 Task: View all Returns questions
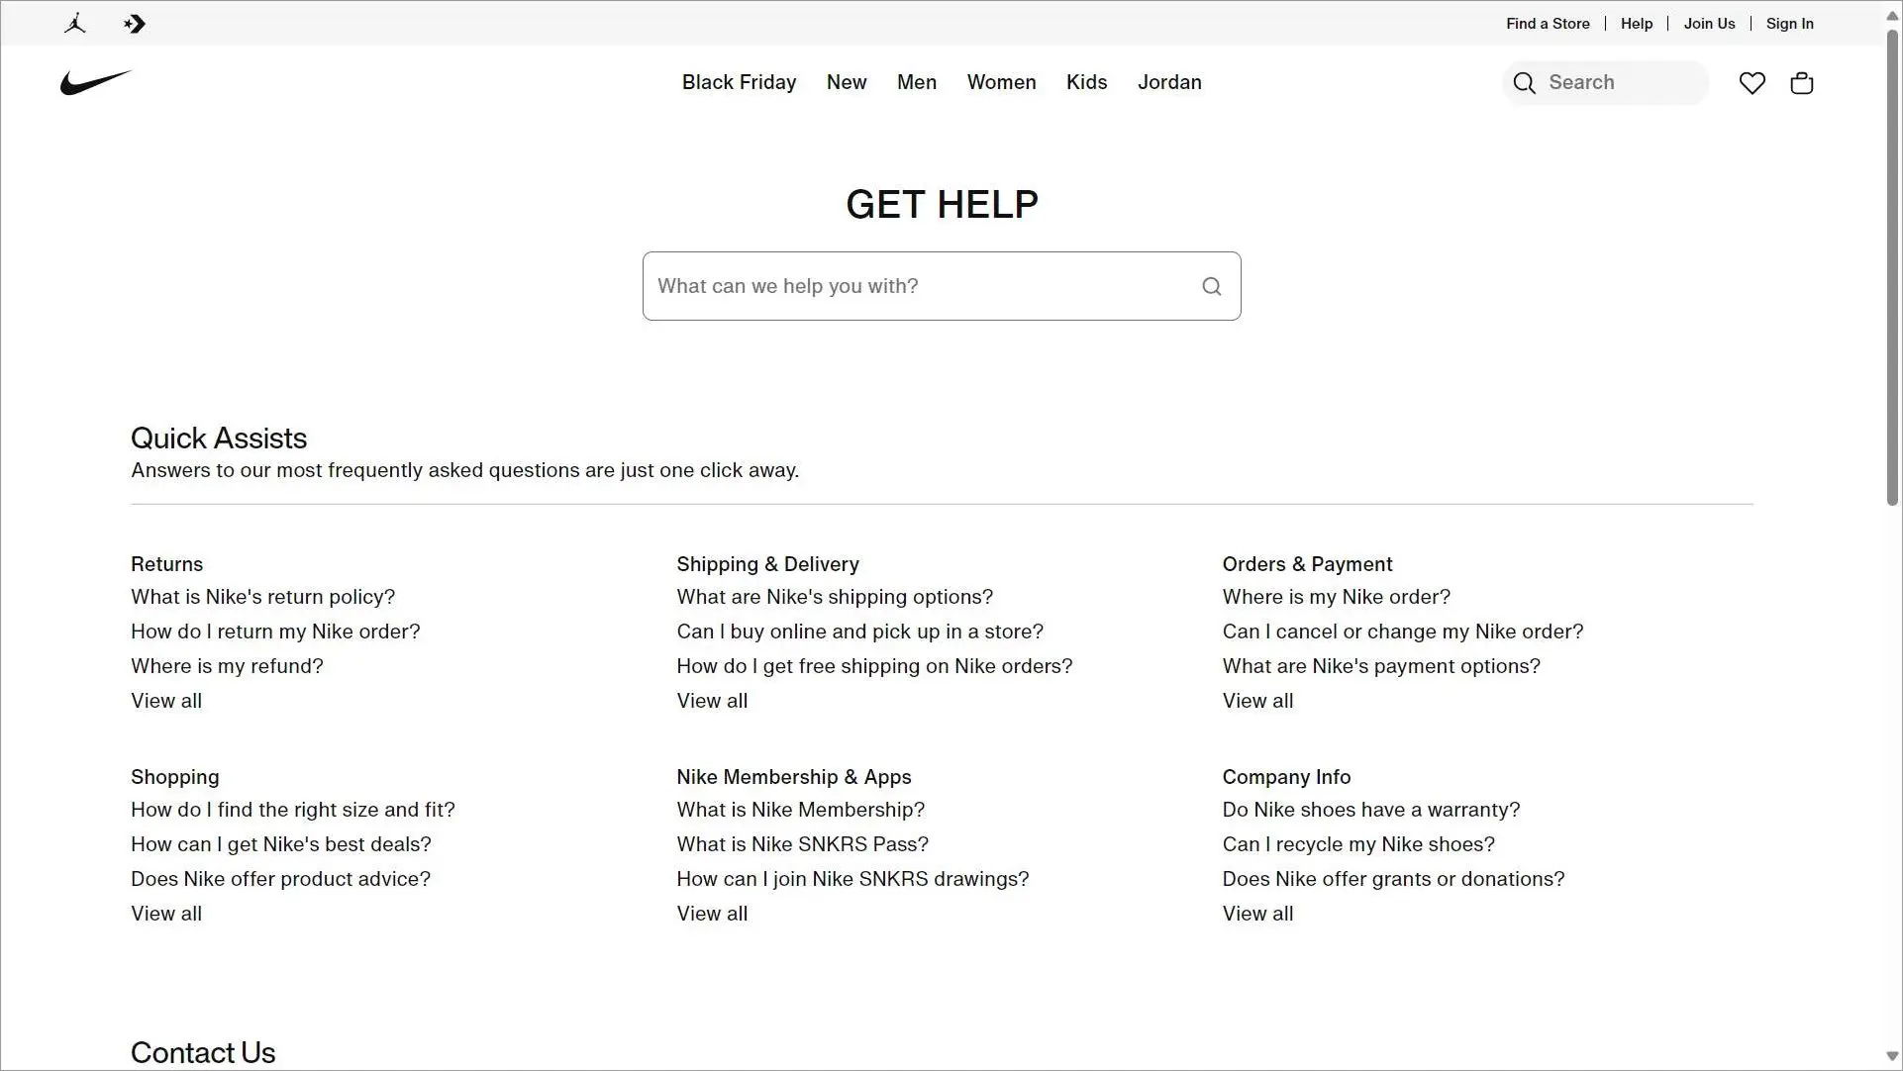pos(166,701)
